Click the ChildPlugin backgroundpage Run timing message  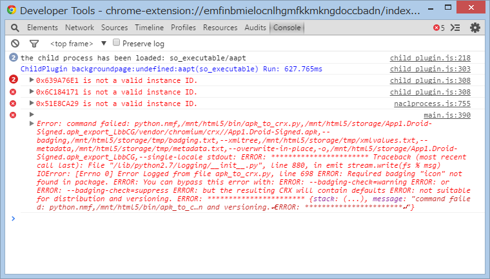pos(171,69)
